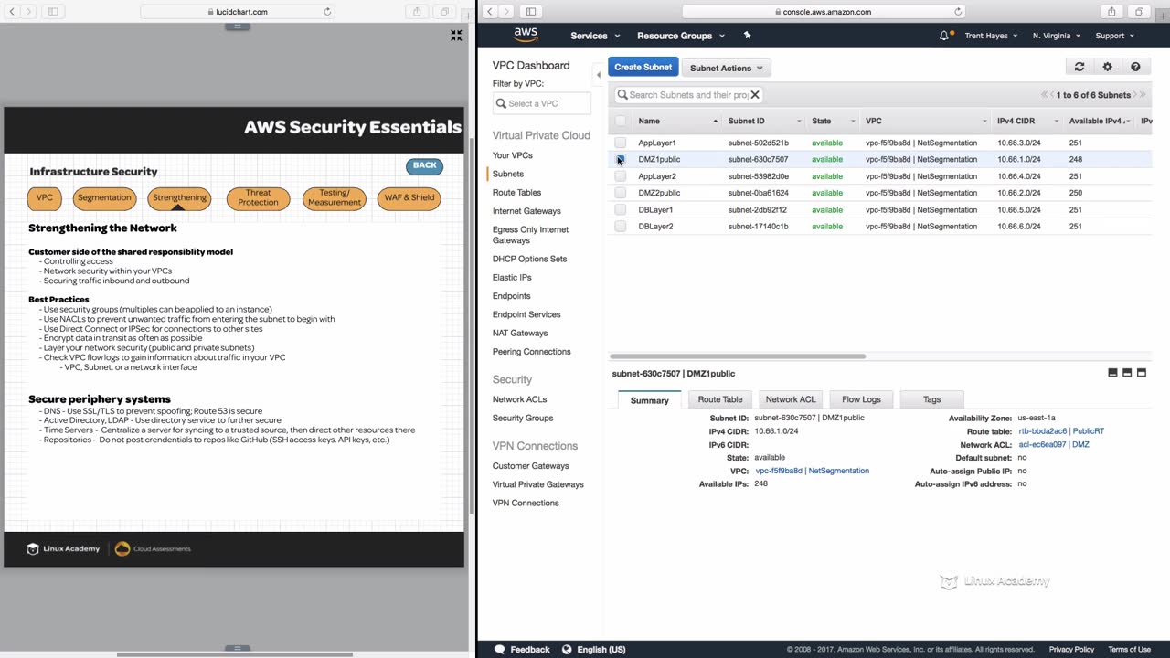The image size is (1170, 658).
Task: Open Route Tables in VPC sidebar
Action: (516, 193)
